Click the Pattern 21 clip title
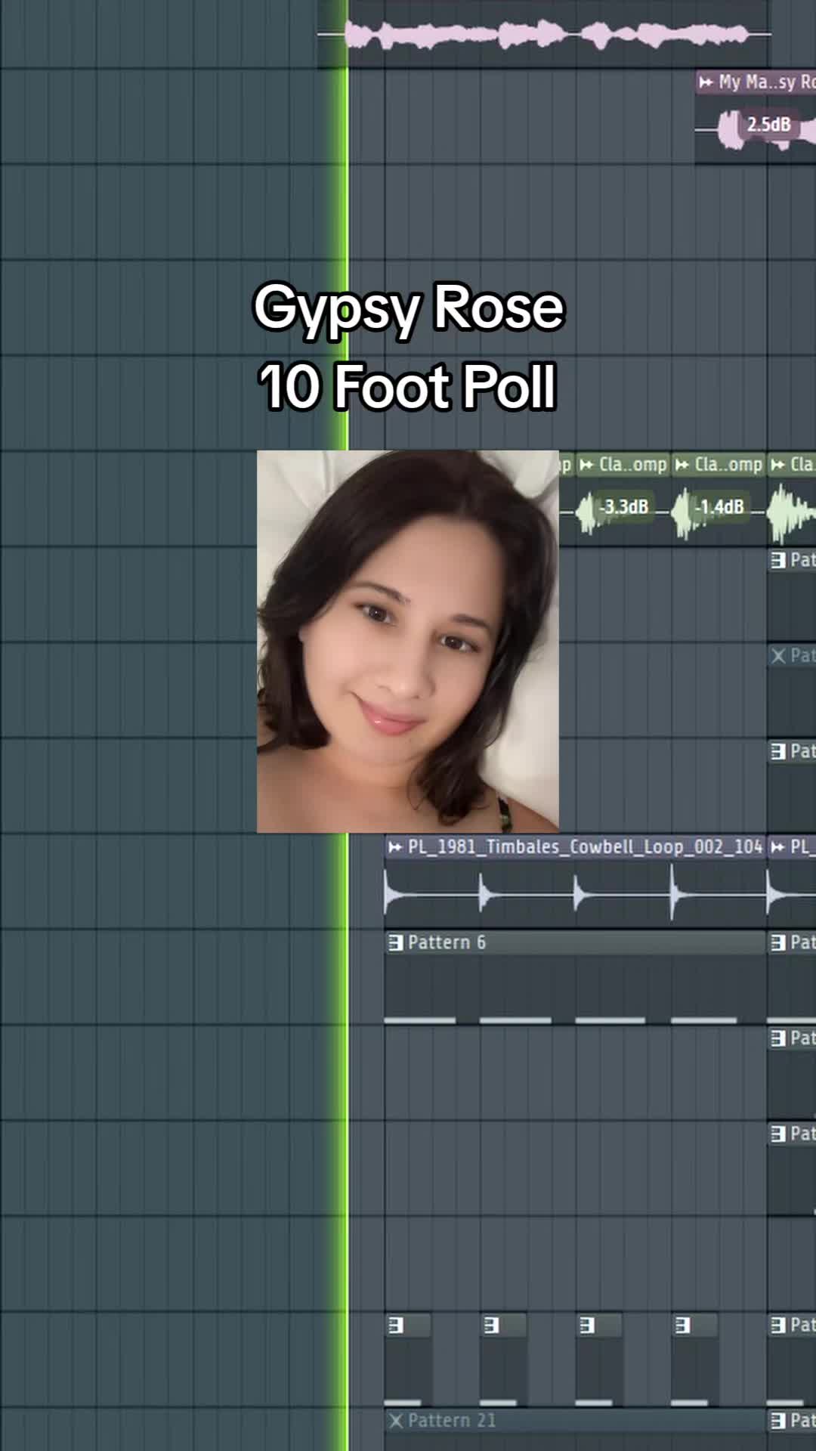The image size is (816, 1451). tap(452, 1421)
